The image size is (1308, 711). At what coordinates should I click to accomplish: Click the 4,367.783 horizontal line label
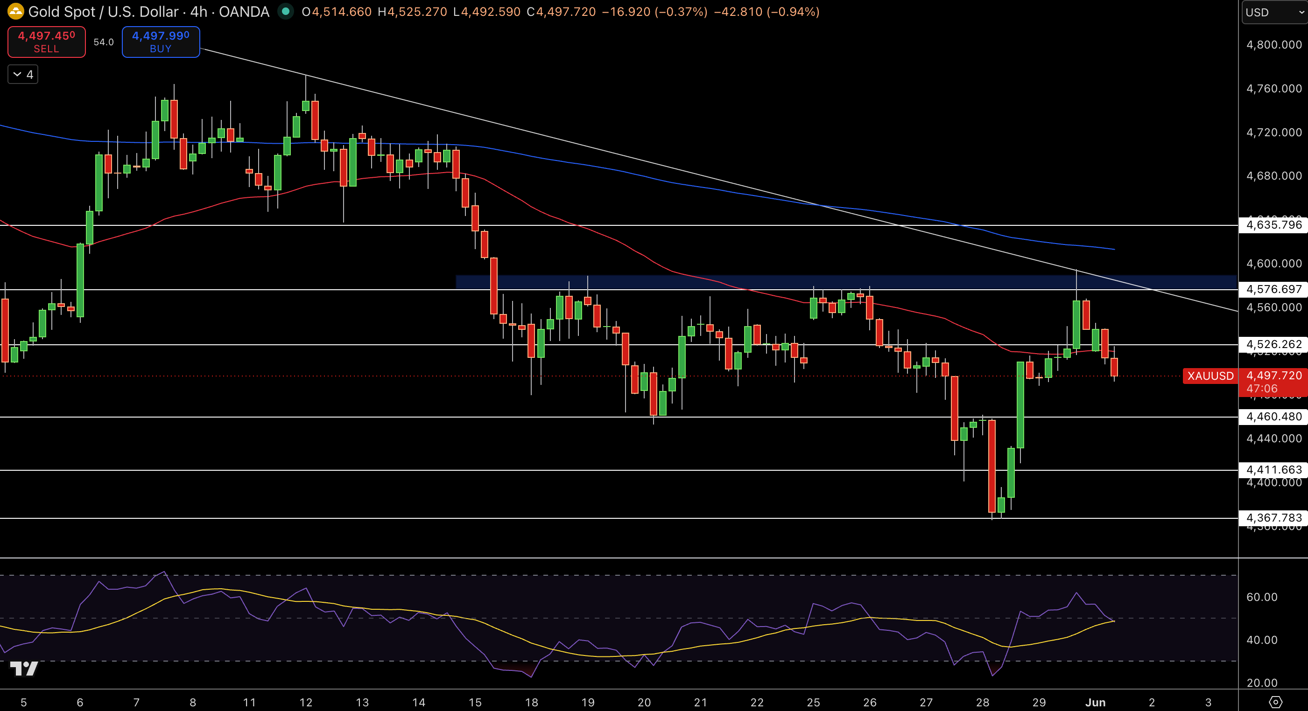pos(1273,518)
